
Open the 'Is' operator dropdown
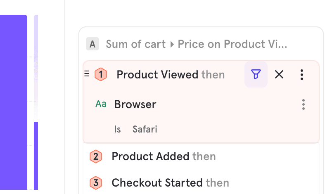pos(118,129)
